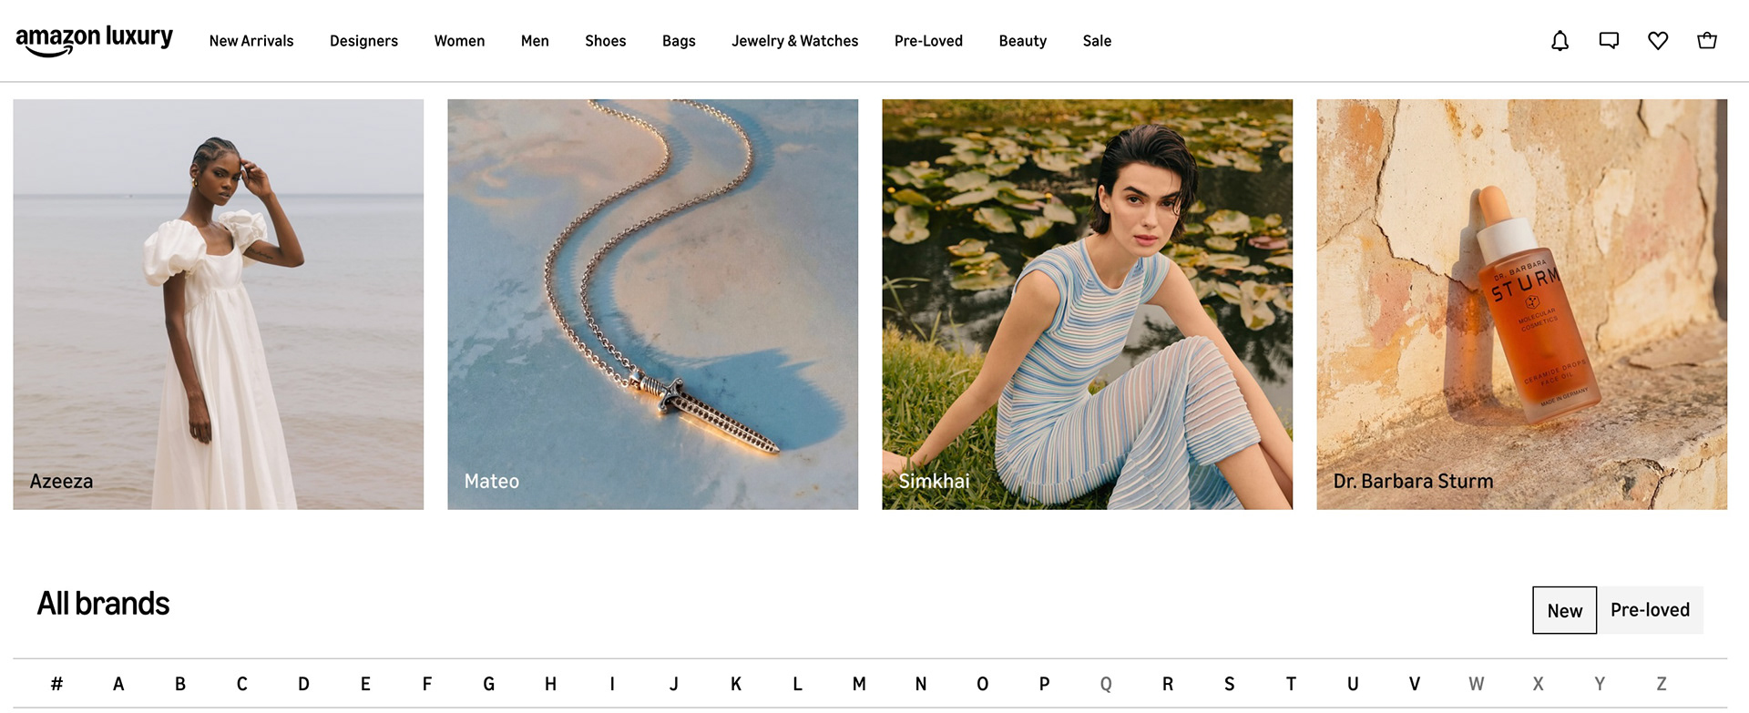This screenshot has width=1749, height=713.
Task: Jump to brands starting with F
Action: coord(427,684)
